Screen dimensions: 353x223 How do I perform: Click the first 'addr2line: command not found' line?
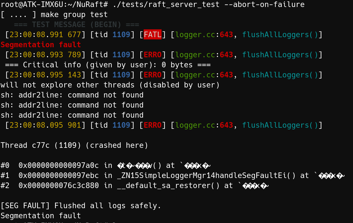click(72, 95)
